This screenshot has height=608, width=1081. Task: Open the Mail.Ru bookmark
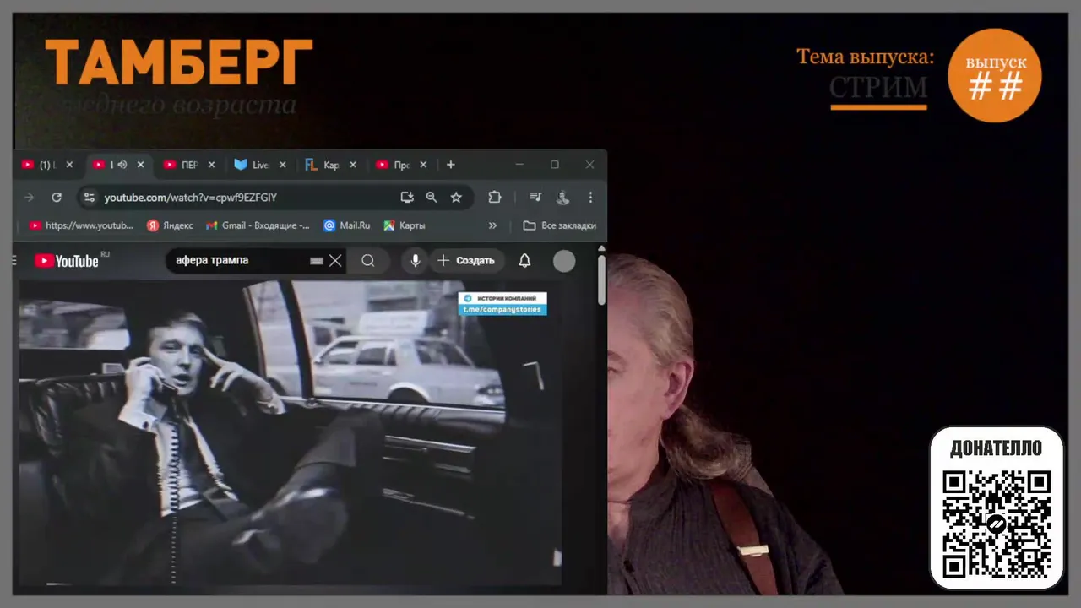[347, 225]
